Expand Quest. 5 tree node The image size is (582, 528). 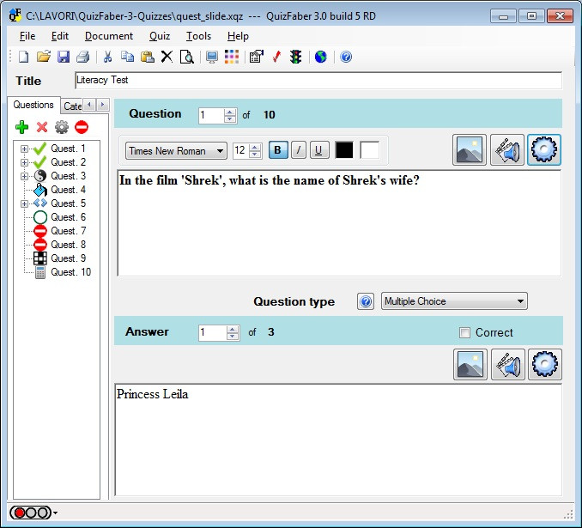(x=24, y=203)
